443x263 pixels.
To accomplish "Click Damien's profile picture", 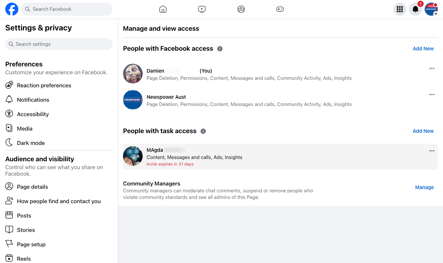I will [x=133, y=74].
